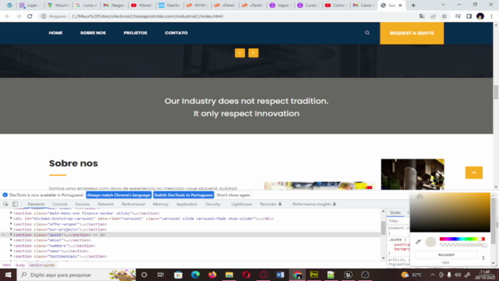
Task: Open the PROJETOS menu link
Action: 135,33
